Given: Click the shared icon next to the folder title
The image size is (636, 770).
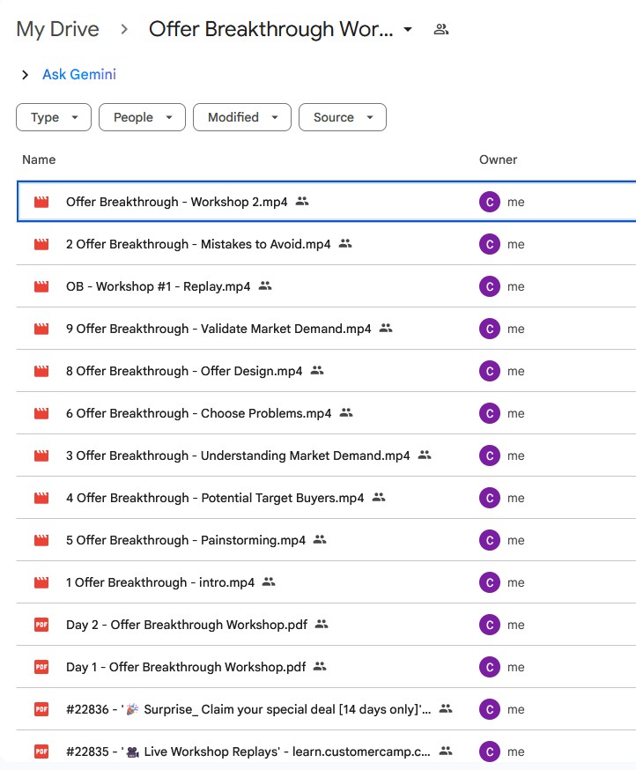Looking at the screenshot, I should pos(441,29).
